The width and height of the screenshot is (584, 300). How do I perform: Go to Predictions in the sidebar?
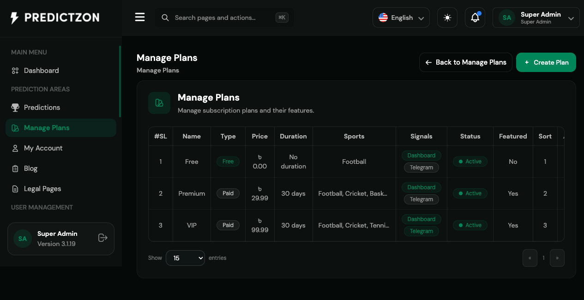61,108
